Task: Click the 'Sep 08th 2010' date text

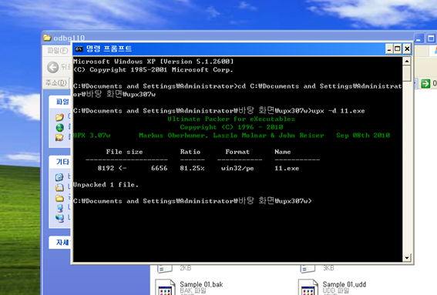Action: pos(363,136)
